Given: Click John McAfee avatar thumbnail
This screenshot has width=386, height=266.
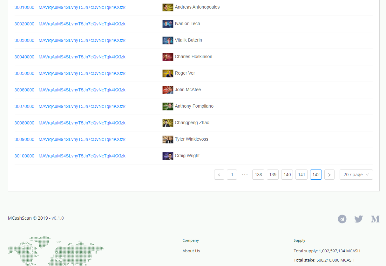Looking at the screenshot, I should click(168, 90).
